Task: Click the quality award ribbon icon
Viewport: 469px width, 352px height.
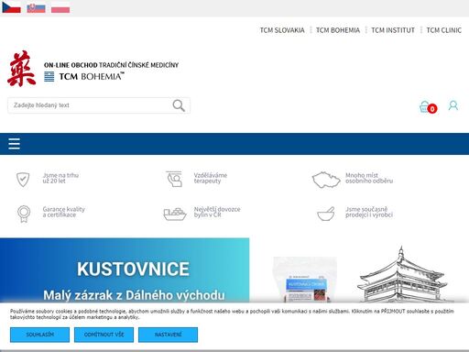Action: pos(24,214)
